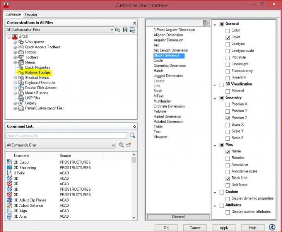Click the Shortcut Menus icon

(x=21, y=78)
